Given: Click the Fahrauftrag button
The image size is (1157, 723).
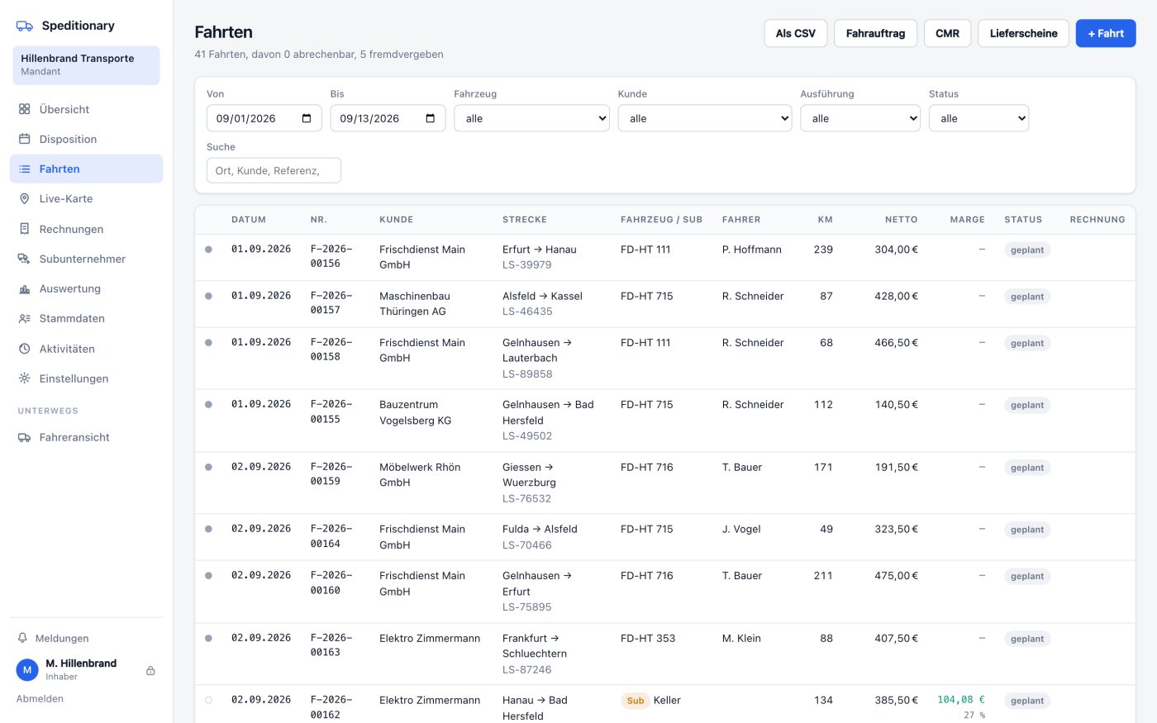Looking at the screenshot, I should click(875, 33).
